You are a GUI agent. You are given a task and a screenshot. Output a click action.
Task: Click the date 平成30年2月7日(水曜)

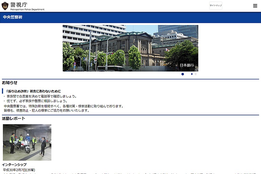click(19, 170)
